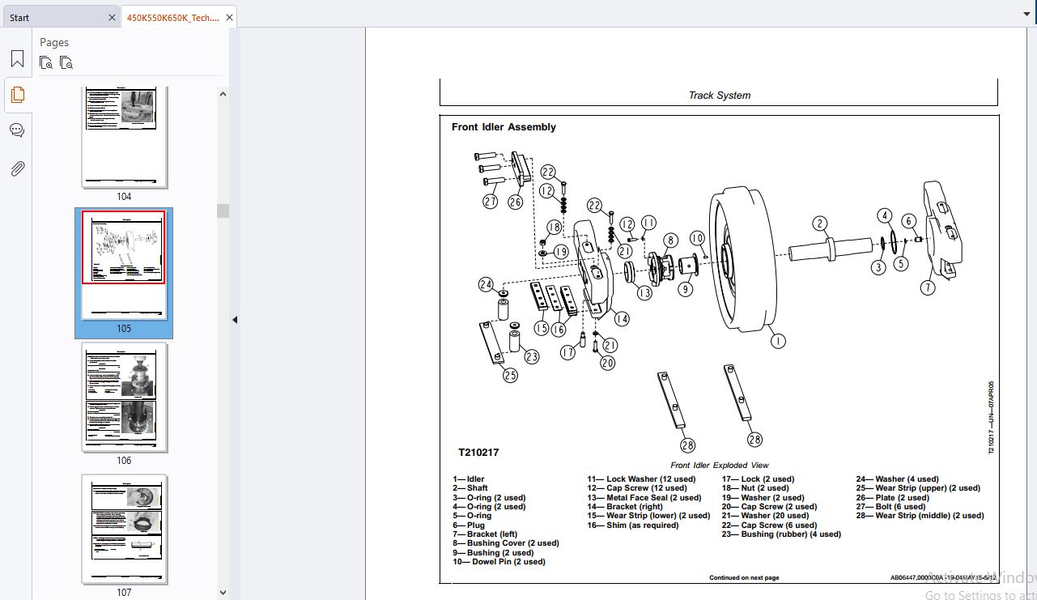
Task: Open page 104 thumbnail
Action: tap(124, 137)
